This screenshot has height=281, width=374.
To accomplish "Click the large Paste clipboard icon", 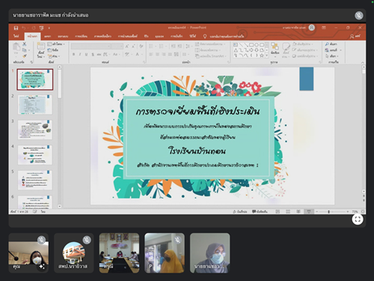I will [16, 47].
